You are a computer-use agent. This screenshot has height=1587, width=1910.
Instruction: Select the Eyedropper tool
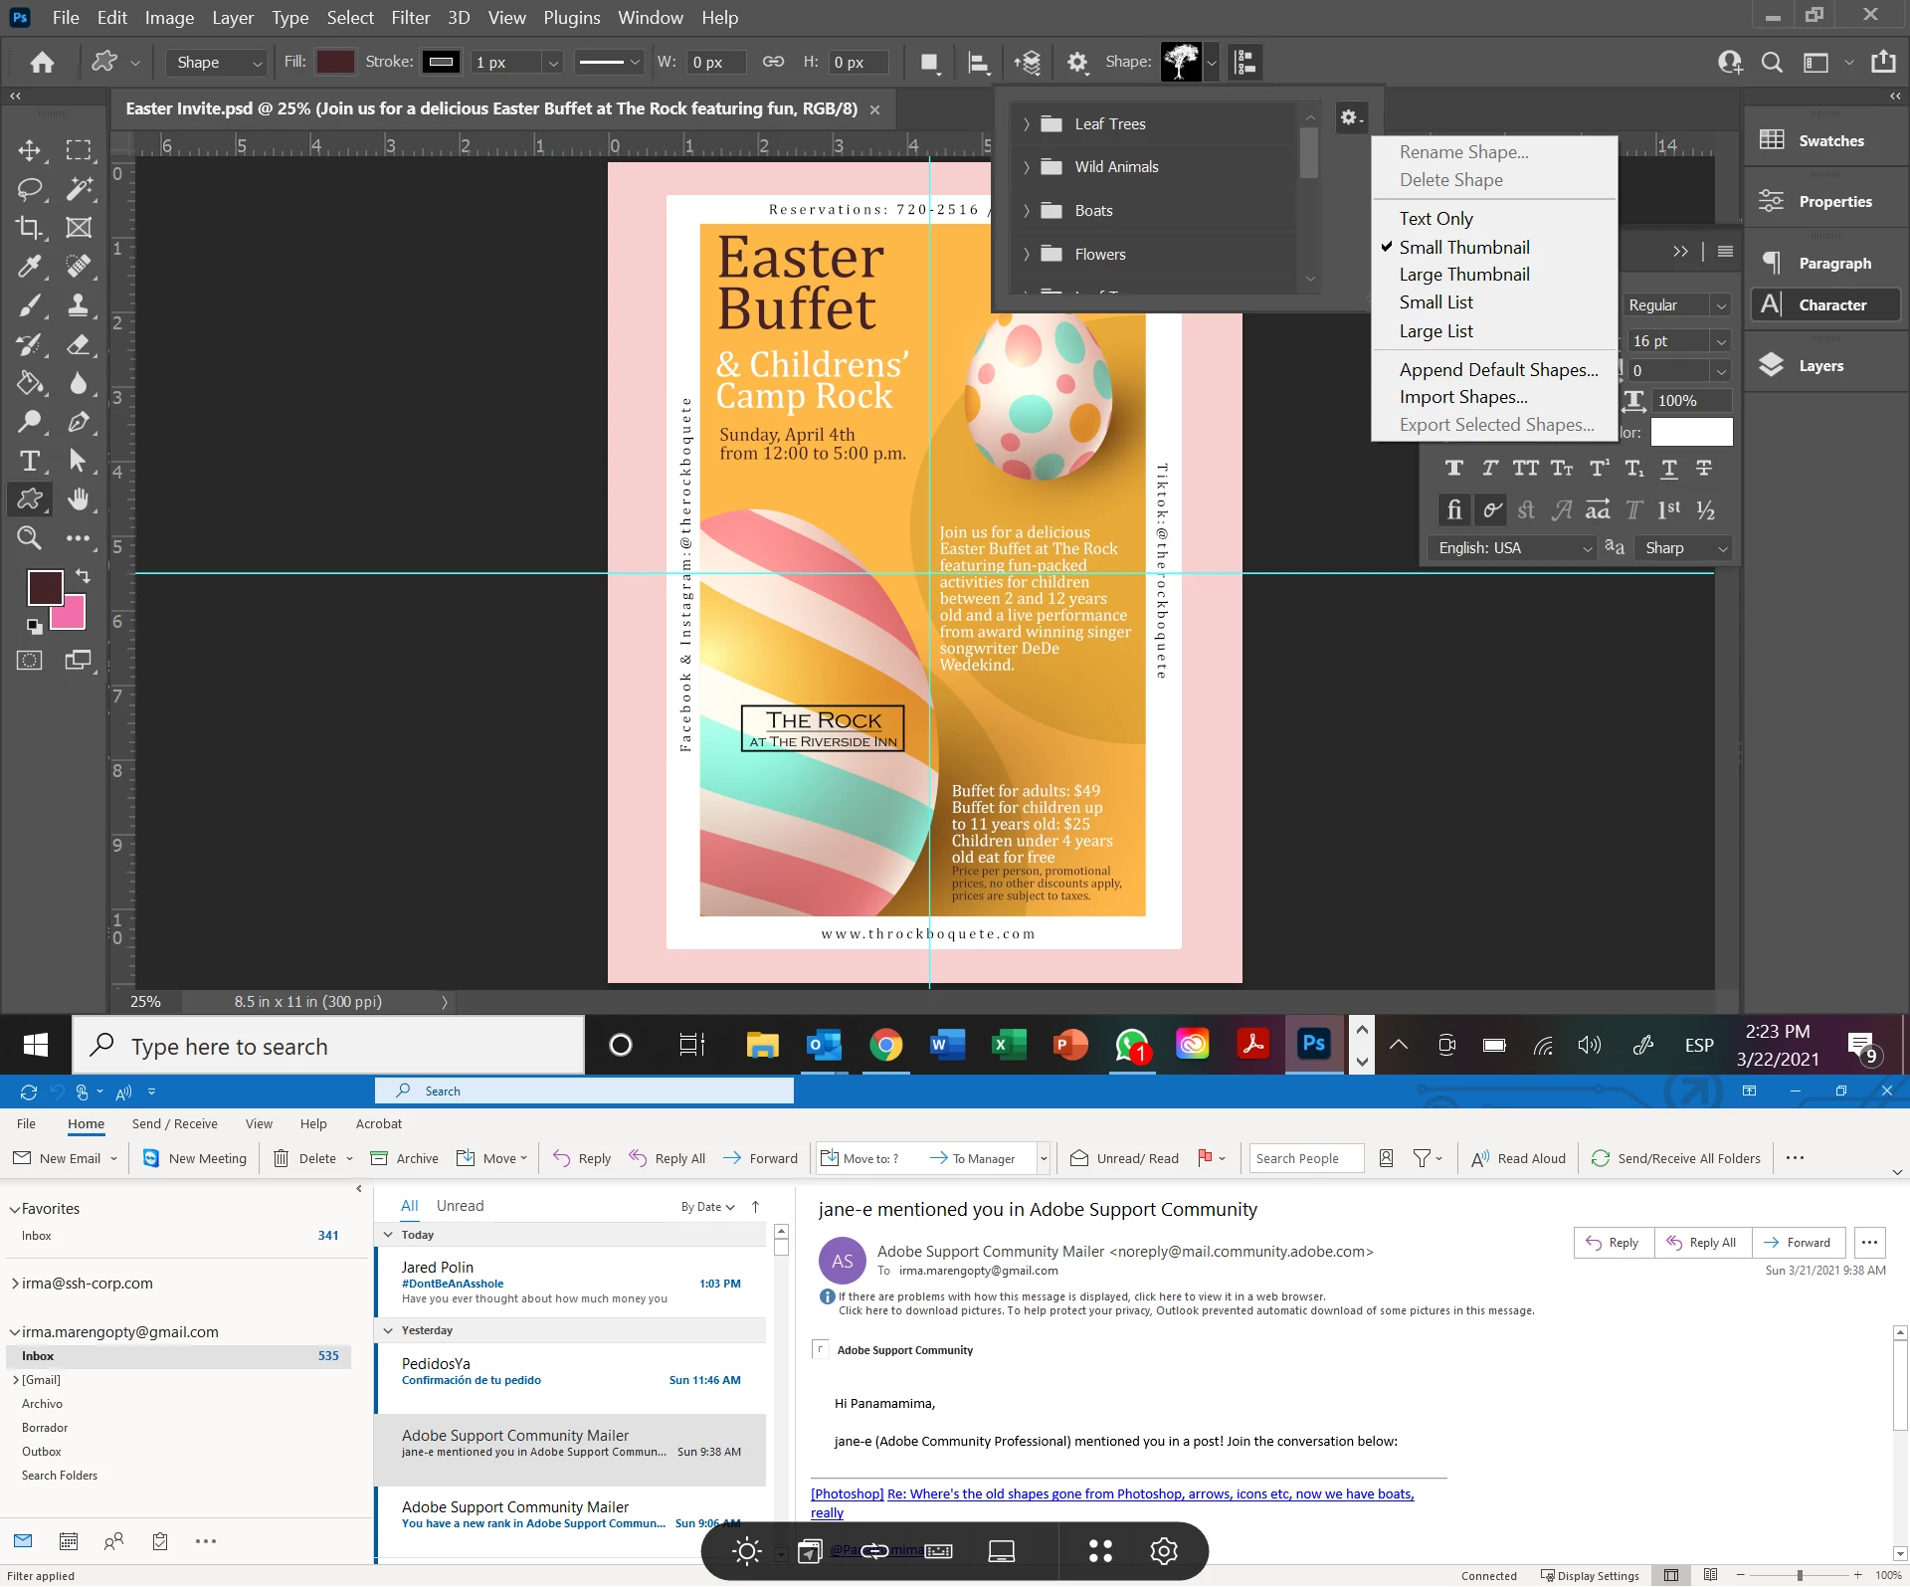(29, 267)
